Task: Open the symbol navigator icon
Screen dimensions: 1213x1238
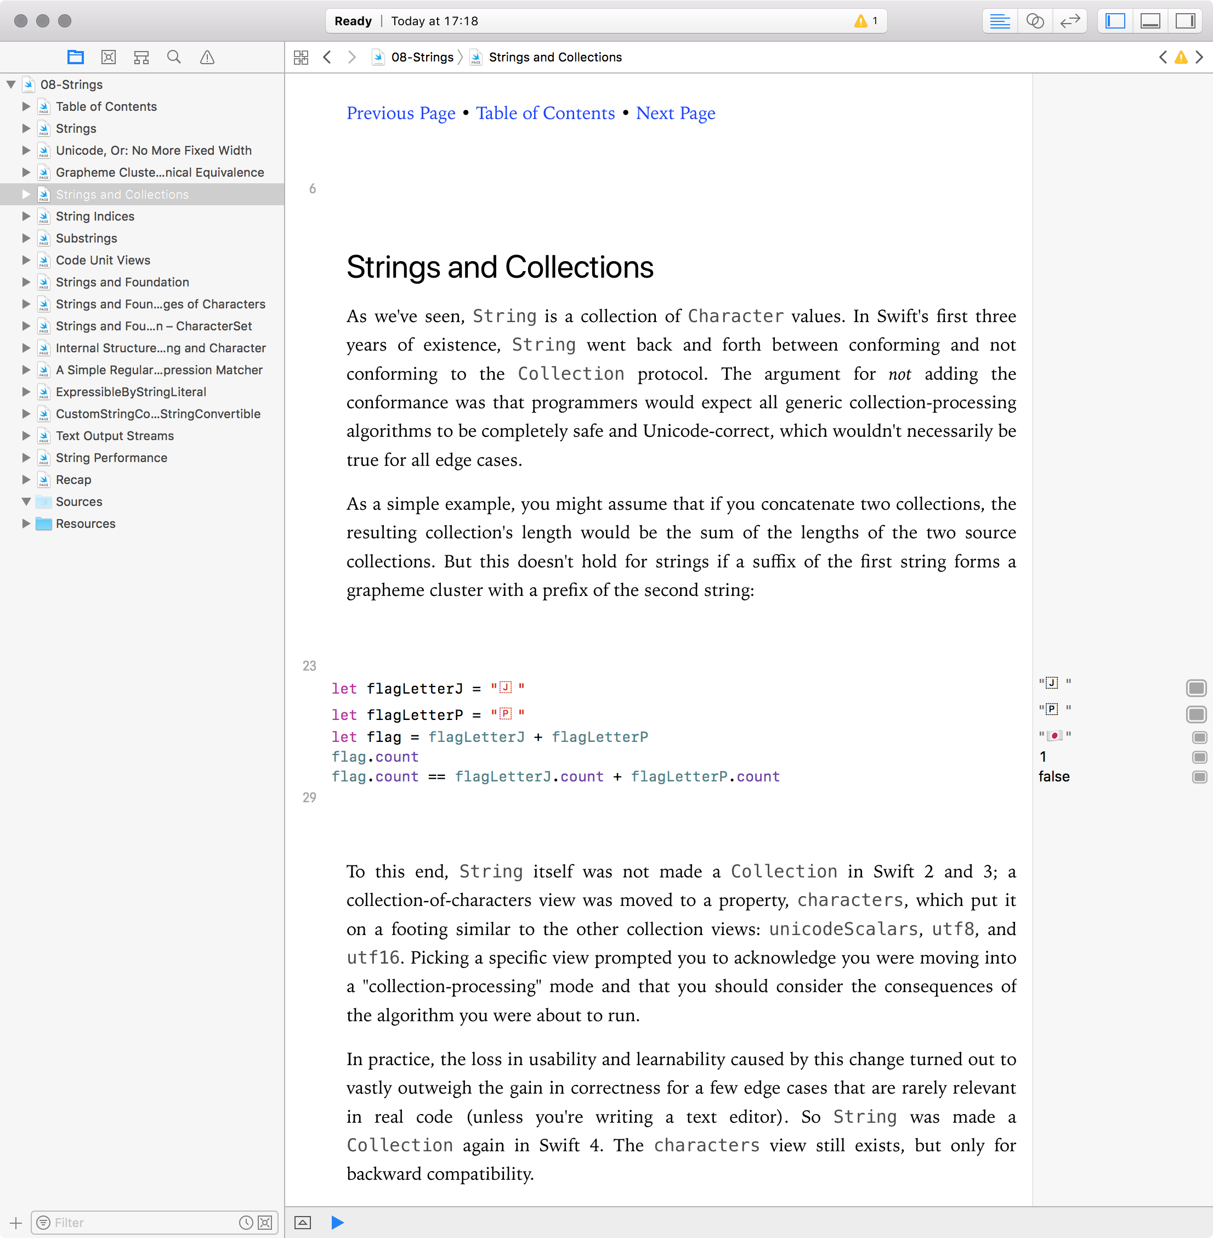Action: coord(141,58)
